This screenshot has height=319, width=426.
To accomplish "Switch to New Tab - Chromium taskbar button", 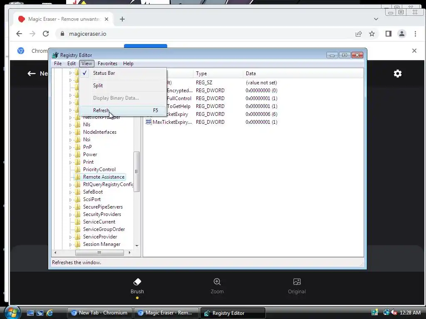I will click(99, 313).
